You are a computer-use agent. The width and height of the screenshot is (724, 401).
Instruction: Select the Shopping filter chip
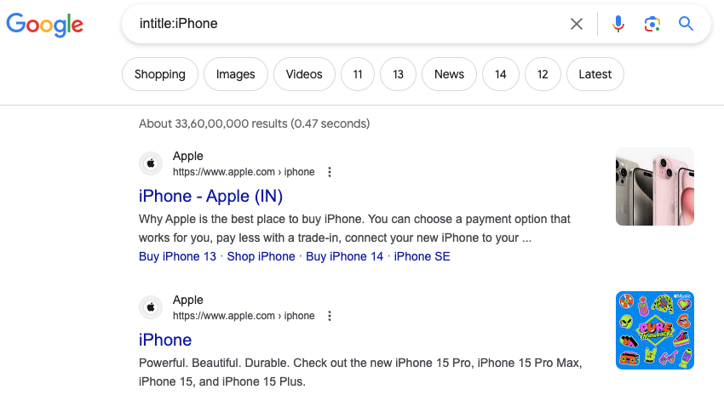tap(160, 74)
